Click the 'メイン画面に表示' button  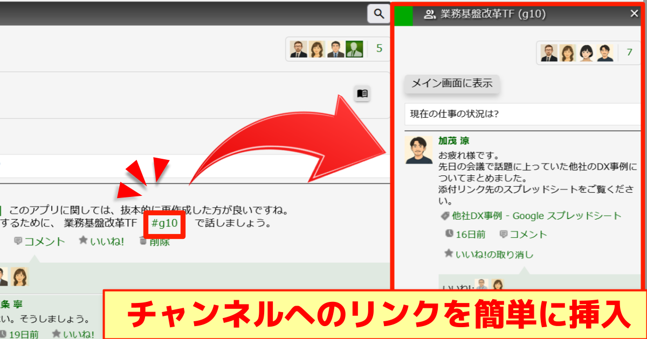click(x=452, y=83)
